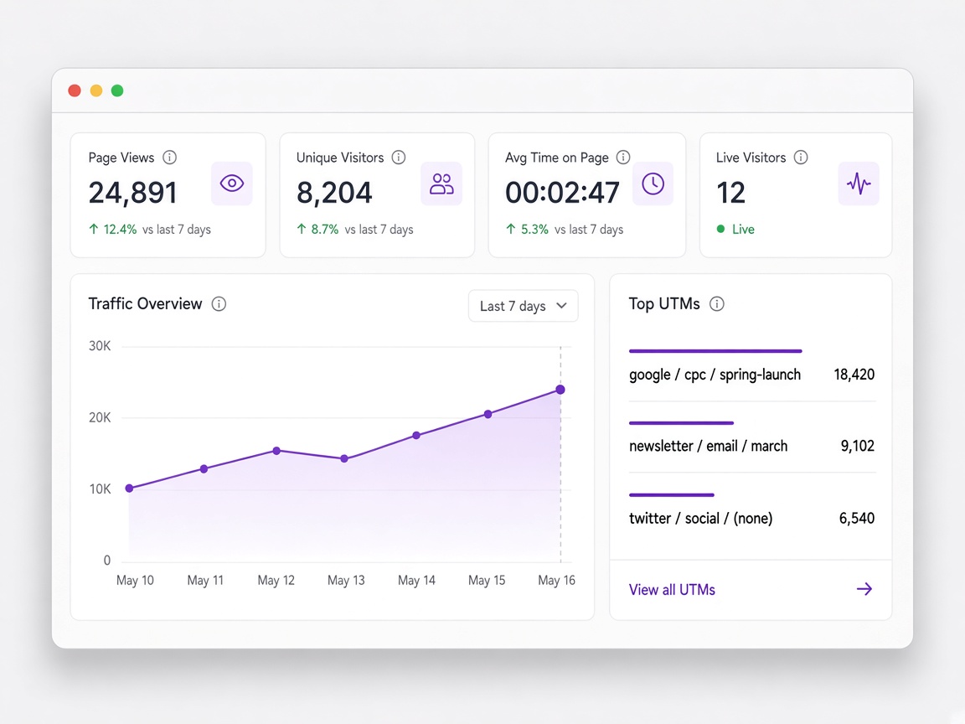Open info tooltip next to Unique Visitors
Screen dimensions: 965x724
[x=399, y=158]
